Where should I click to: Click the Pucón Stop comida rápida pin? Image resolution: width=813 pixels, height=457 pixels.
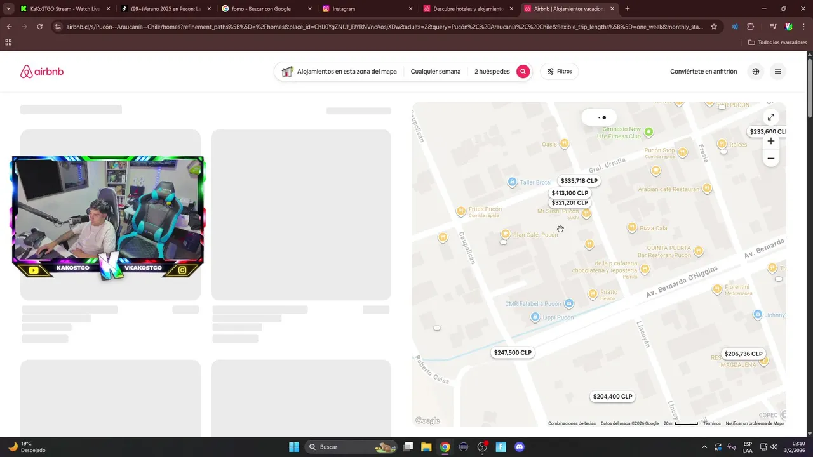click(682, 152)
